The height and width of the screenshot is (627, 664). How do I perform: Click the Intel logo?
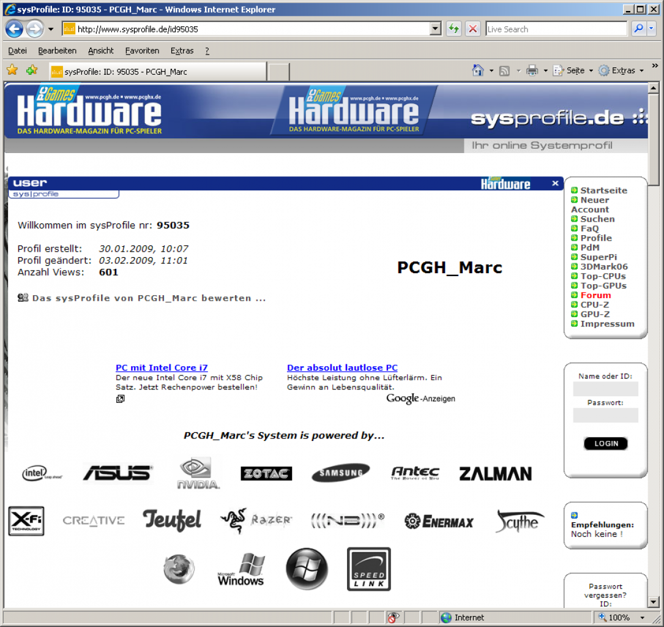tap(42, 473)
